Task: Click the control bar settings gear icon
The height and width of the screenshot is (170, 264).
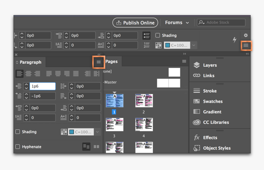Action: [x=246, y=35]
